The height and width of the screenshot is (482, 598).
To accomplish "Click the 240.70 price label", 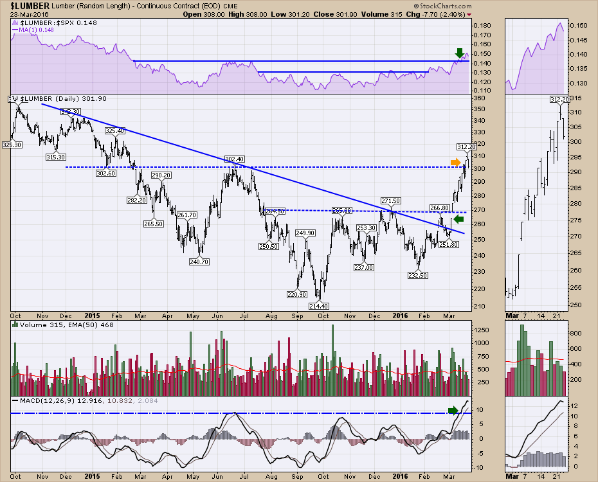I will (x=199, y=262).
